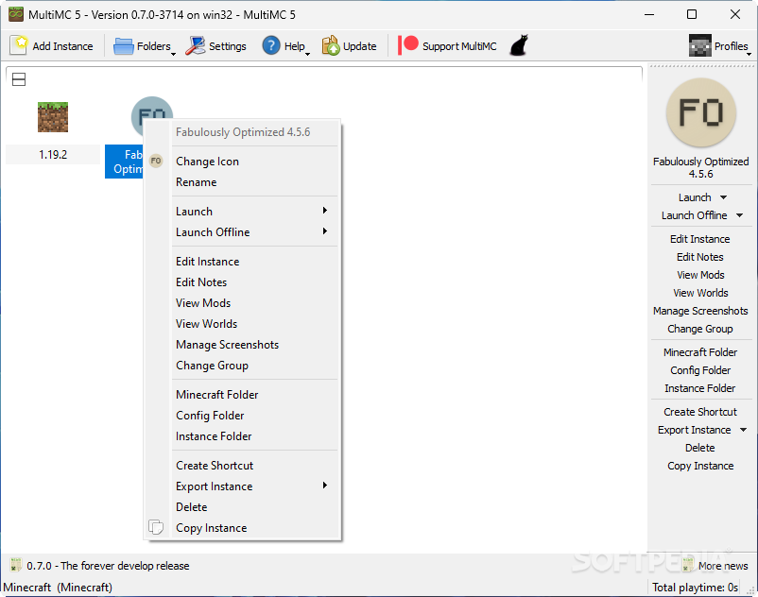Viewport: 758px width, 597px height.
Task: Choose Change Icon from context menu
Action: coord(207,162)
